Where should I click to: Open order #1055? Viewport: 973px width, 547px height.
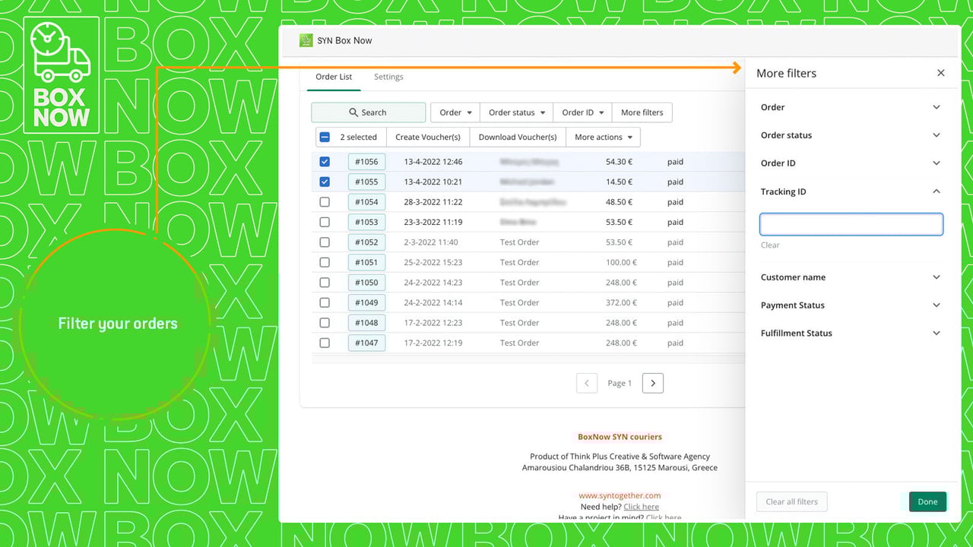[366, 182]
